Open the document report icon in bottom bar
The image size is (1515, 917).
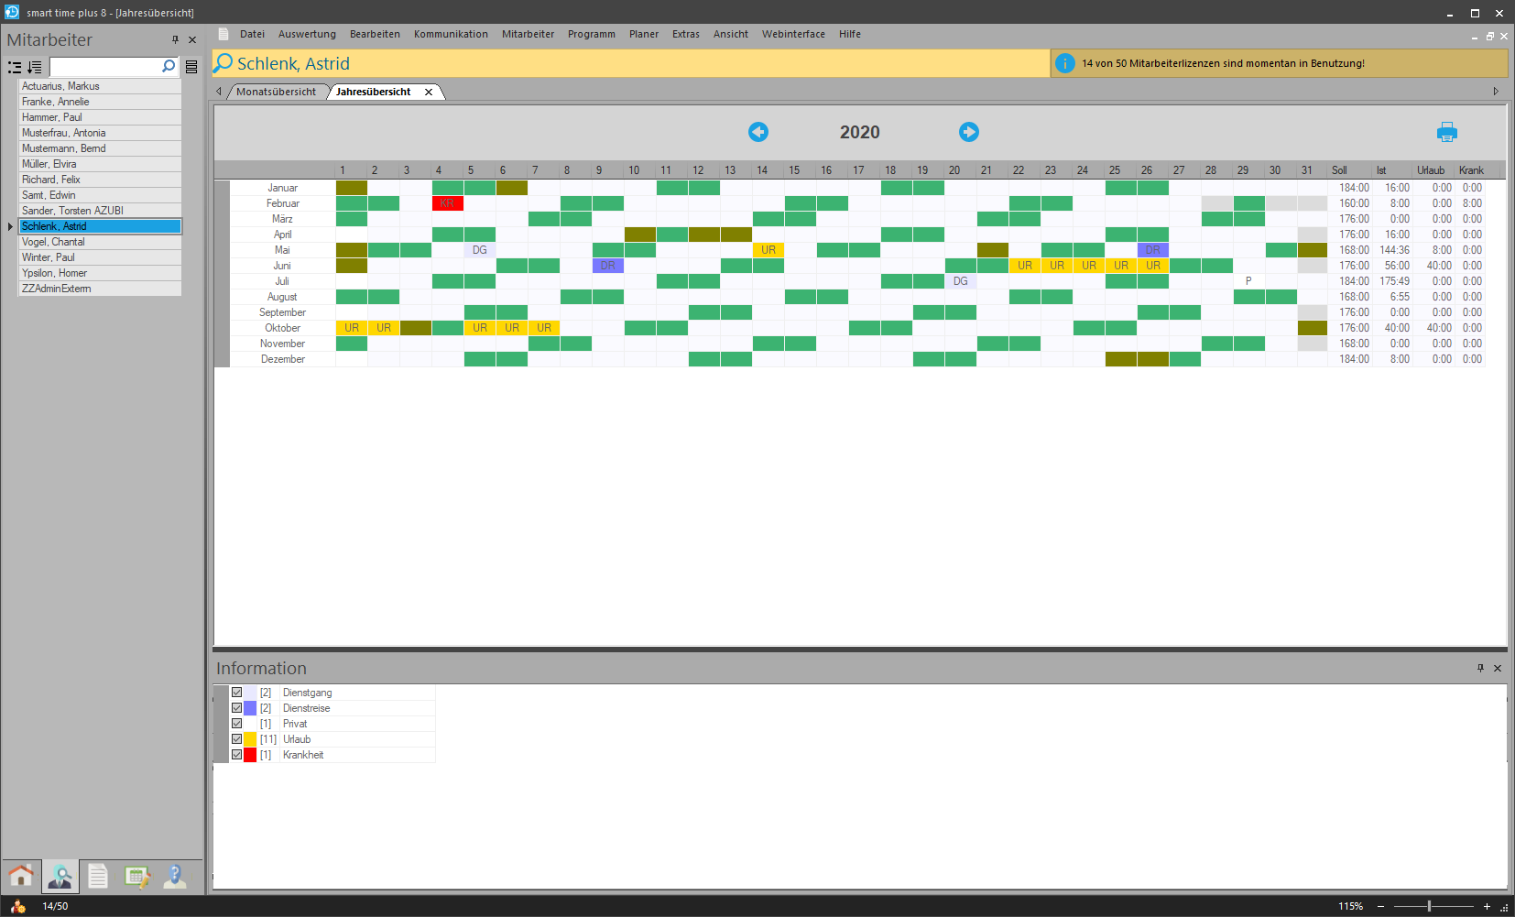98,877
